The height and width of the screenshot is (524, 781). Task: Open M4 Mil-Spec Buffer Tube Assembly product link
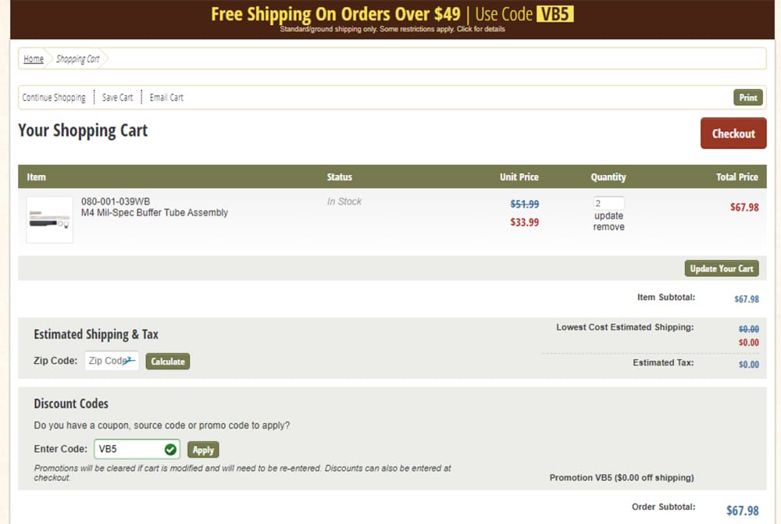pyautogui.click(x=155, y=212)
